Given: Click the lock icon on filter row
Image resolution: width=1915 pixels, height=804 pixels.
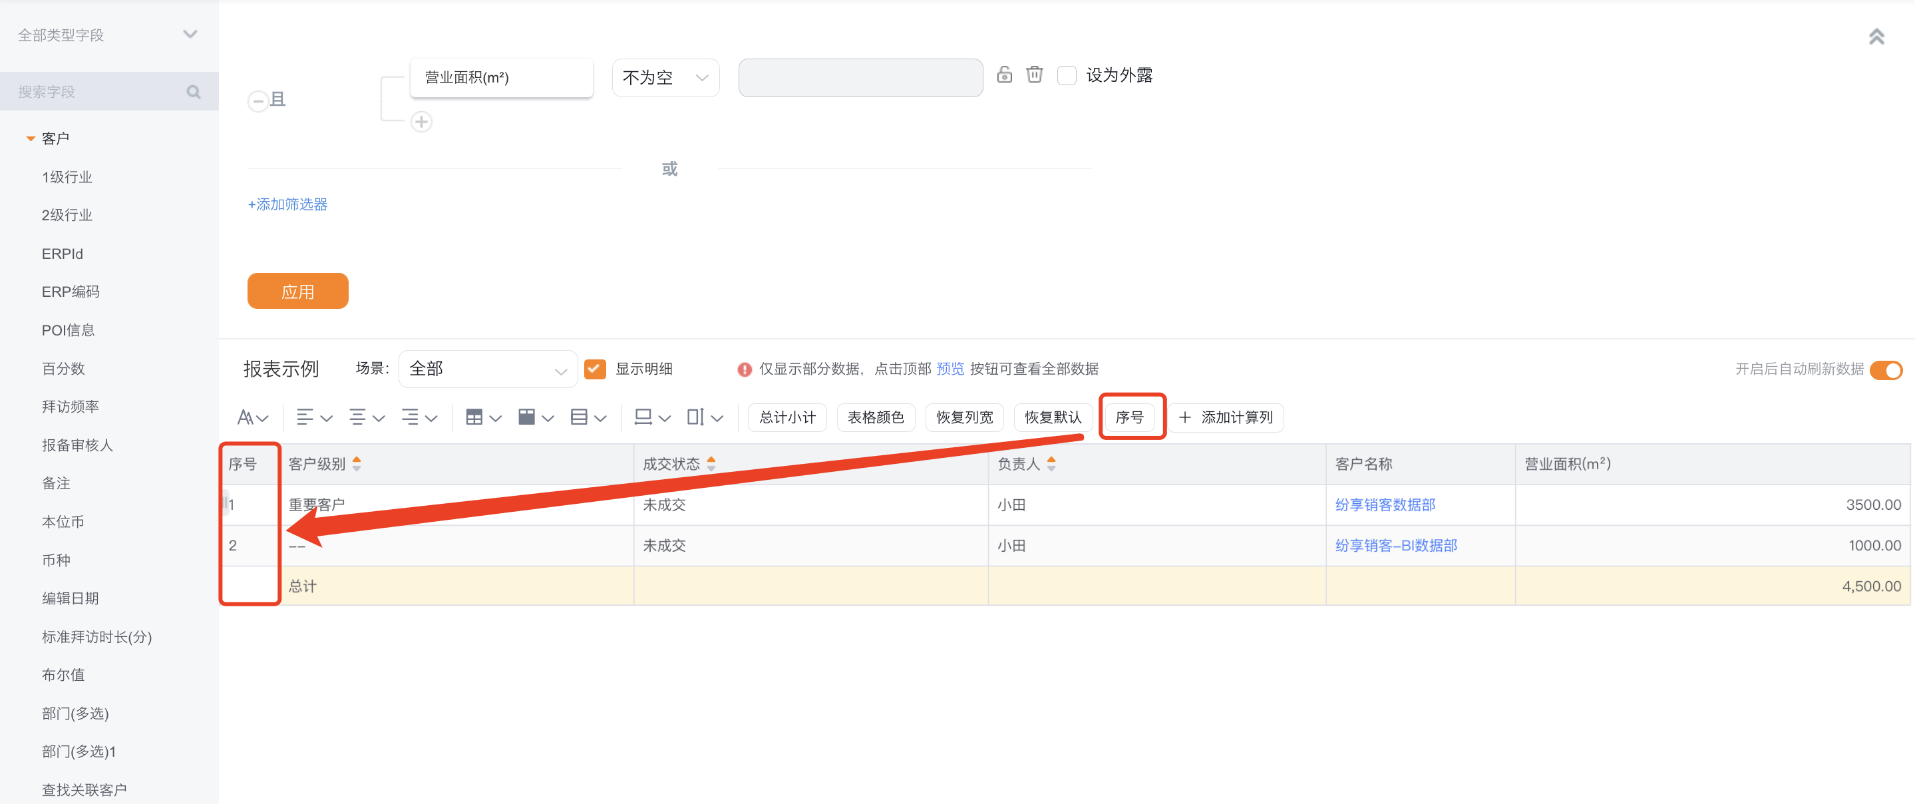Looking at the screenshot, I should coord(1004,75).
